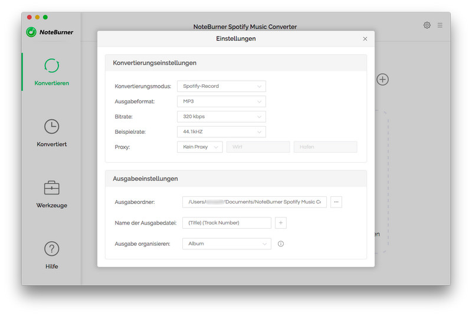Click the Bitrate: label
This screenshot has height=316, width=472.
pos(123,117)
